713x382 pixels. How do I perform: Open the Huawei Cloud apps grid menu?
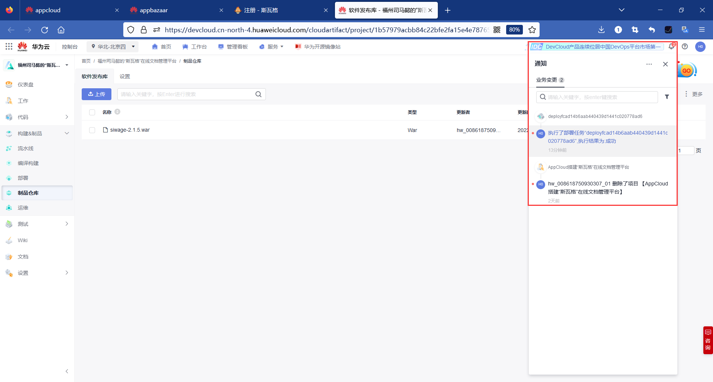9,46
